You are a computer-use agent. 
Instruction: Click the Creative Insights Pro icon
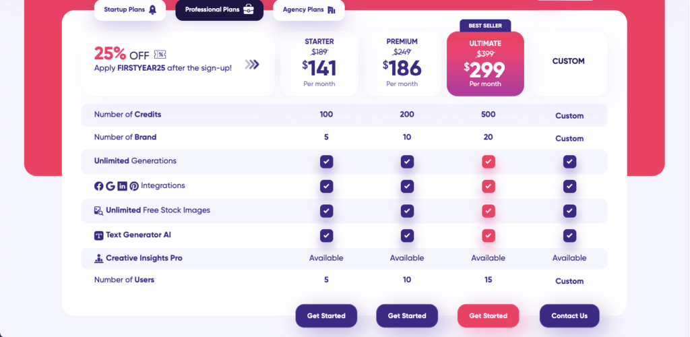(x=99, y=258)
